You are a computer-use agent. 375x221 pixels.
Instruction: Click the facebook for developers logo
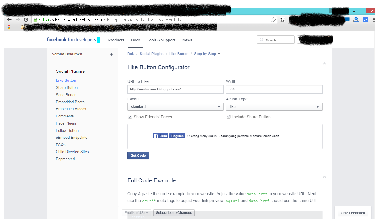click(72, 39)
